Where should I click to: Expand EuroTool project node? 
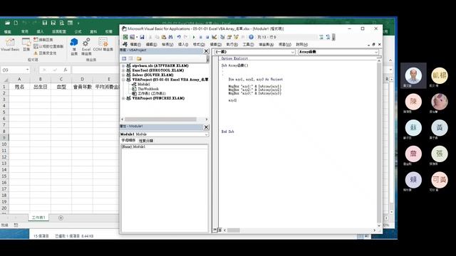pos(123,70)
